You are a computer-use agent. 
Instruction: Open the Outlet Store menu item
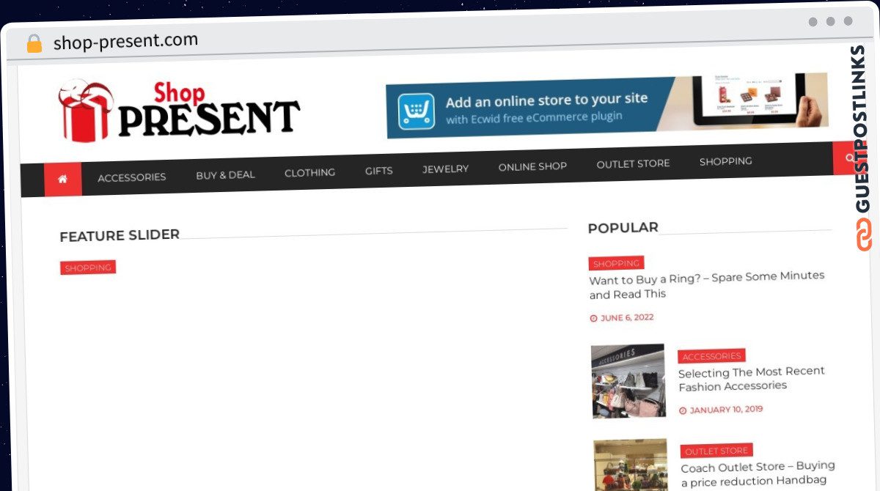tap(633, 163)
